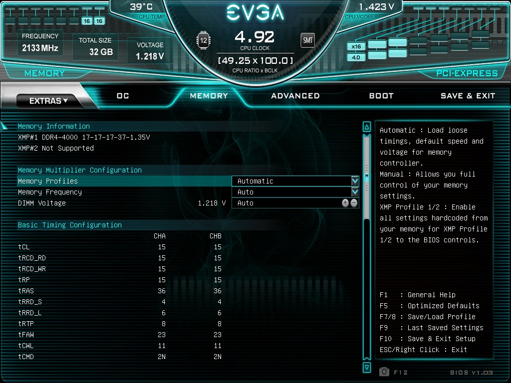Click the x16 PCI-Express lane badge
This screenshot has width=511, height=383.
(x=356, y=46)
